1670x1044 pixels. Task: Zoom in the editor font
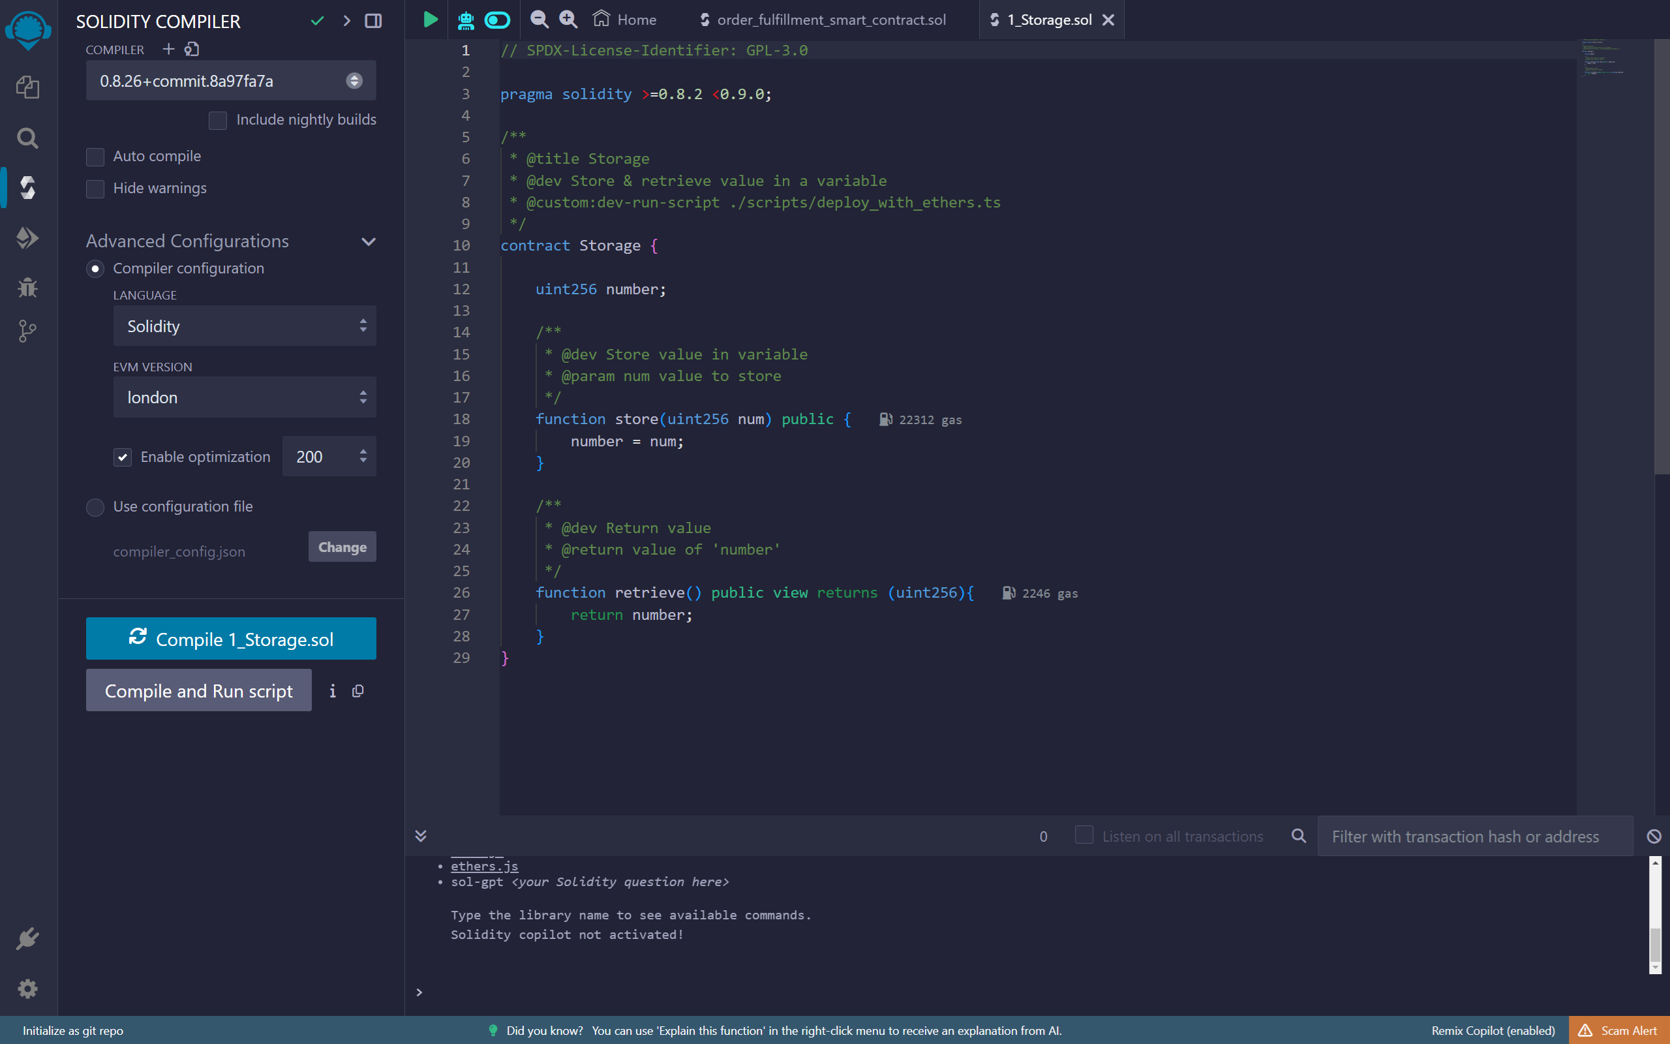(569, 20)
